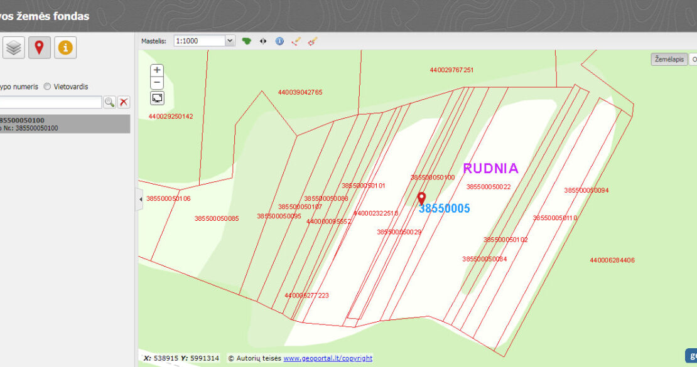
Task: Select the red location pin search tab
Action: [x=39, y=48]
